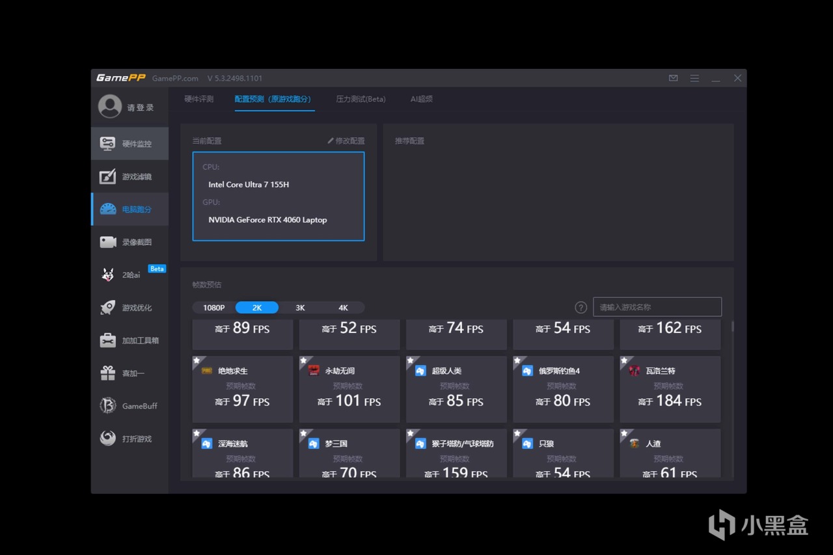Viewport: 833px width, 555px height.
Task: Click the 只狼 game icon
Action: [x=527, y=443]
